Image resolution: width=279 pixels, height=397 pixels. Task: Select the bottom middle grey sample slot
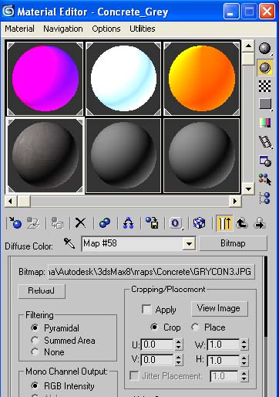point(123,156)
